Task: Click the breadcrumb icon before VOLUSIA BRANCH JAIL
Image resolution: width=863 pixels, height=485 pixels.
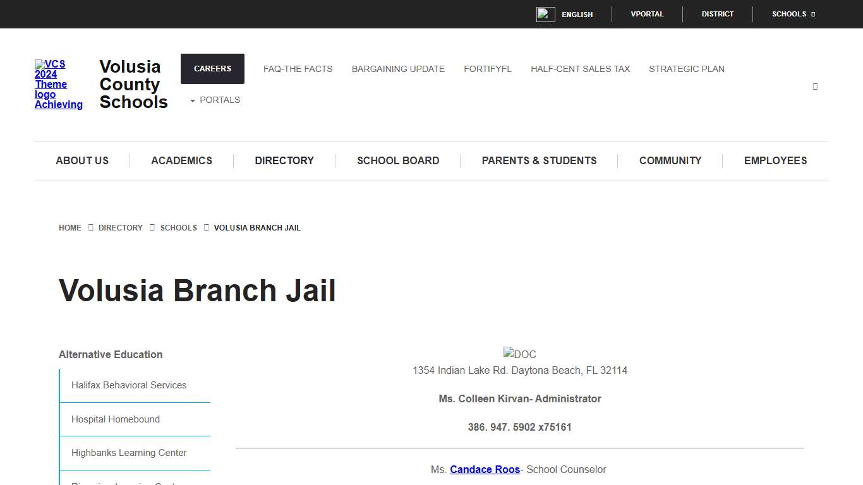Action: click(x=207, y=227)
